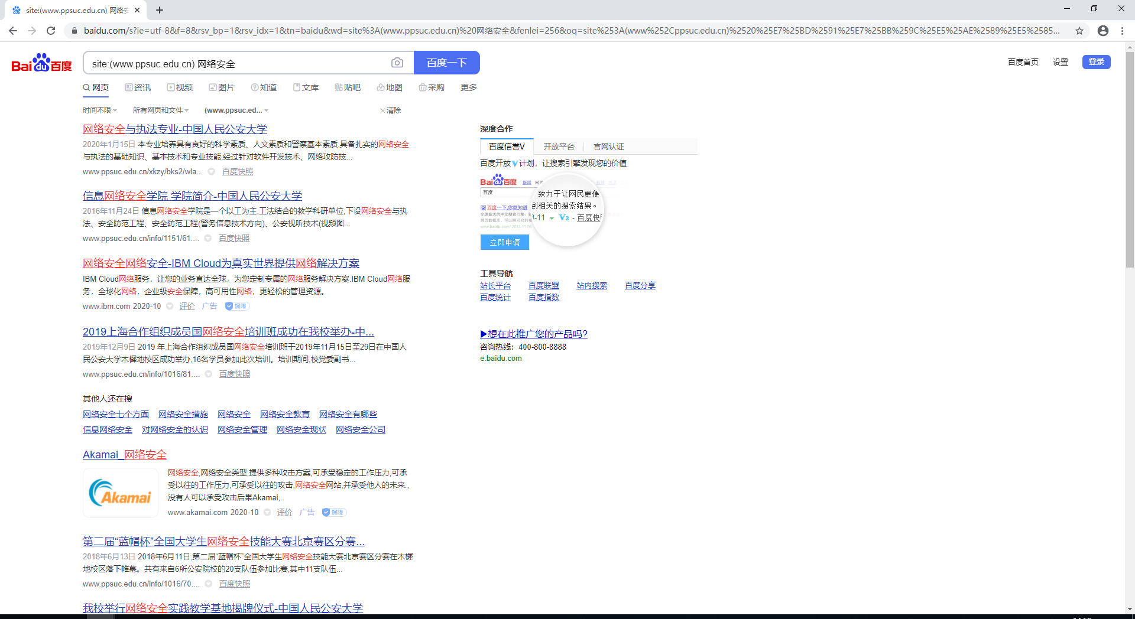Click the vertical page scrollbar
1135x619 pixels.
[x=1130, y=159]
